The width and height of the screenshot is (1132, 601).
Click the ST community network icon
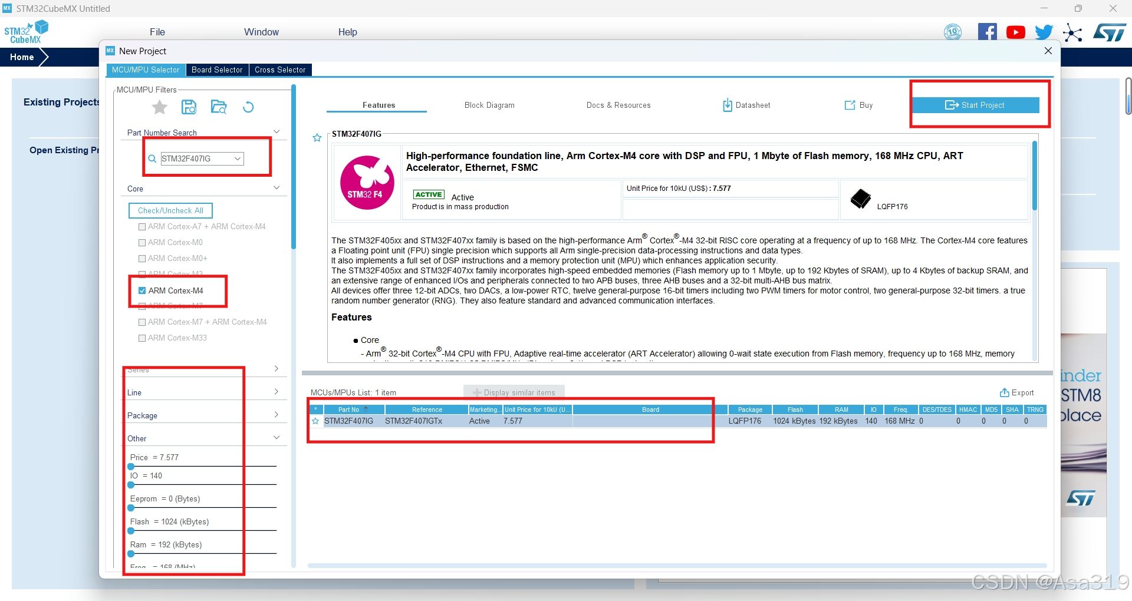[1072, 32]
